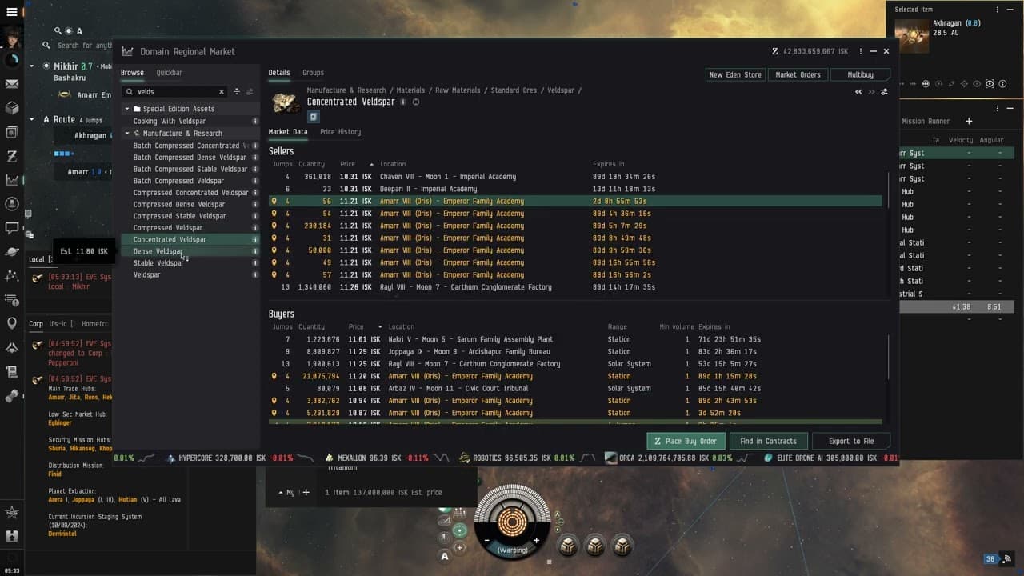Click the Multibuy button
Screen dimensions: 1024x576
(861, 75)
